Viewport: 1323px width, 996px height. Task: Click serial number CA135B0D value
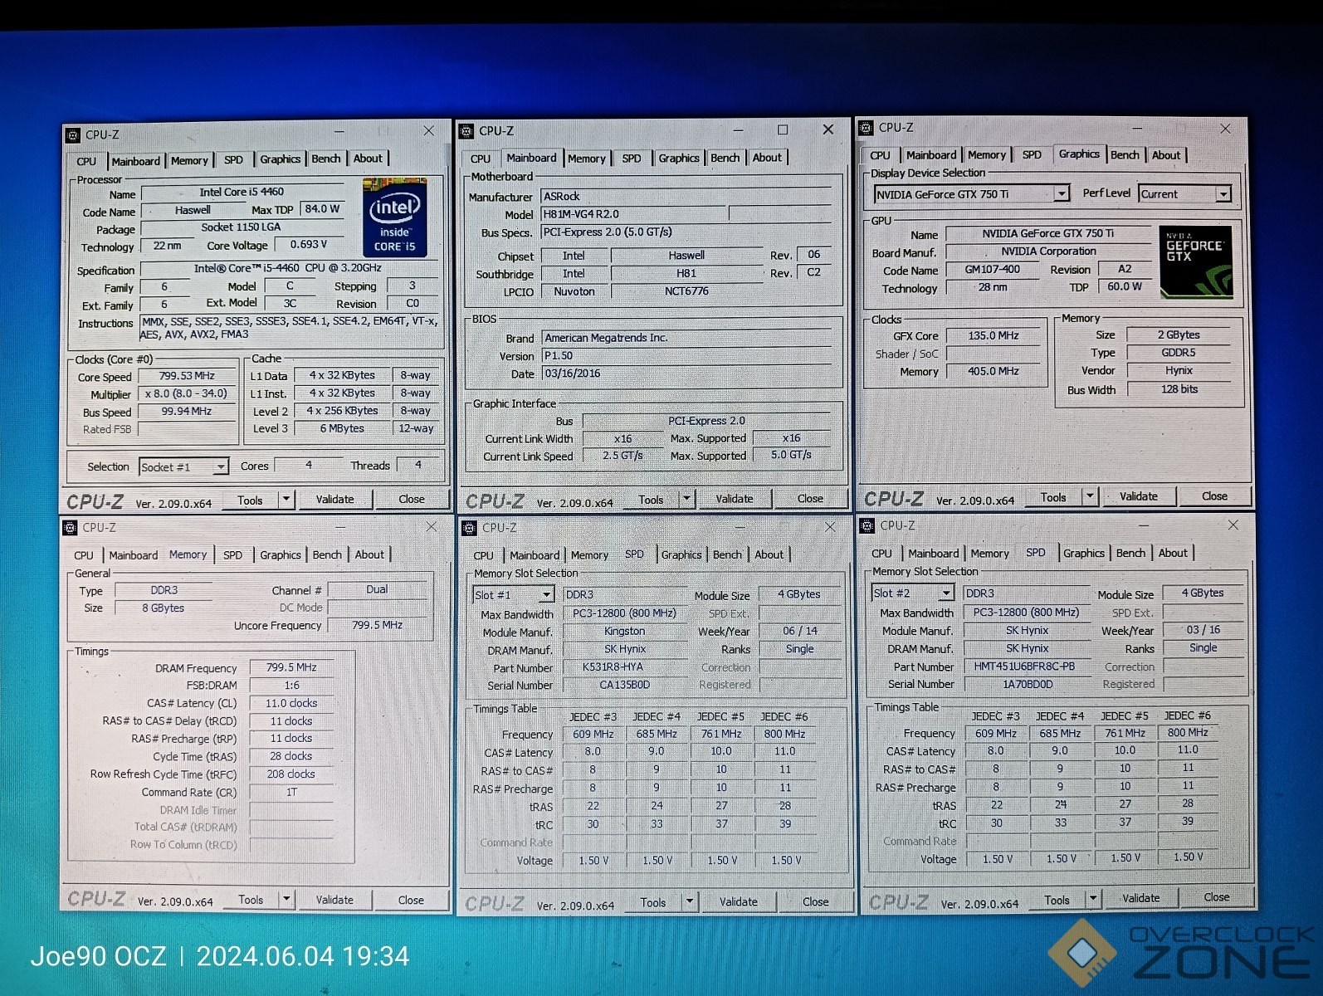[x=625, y=685]
